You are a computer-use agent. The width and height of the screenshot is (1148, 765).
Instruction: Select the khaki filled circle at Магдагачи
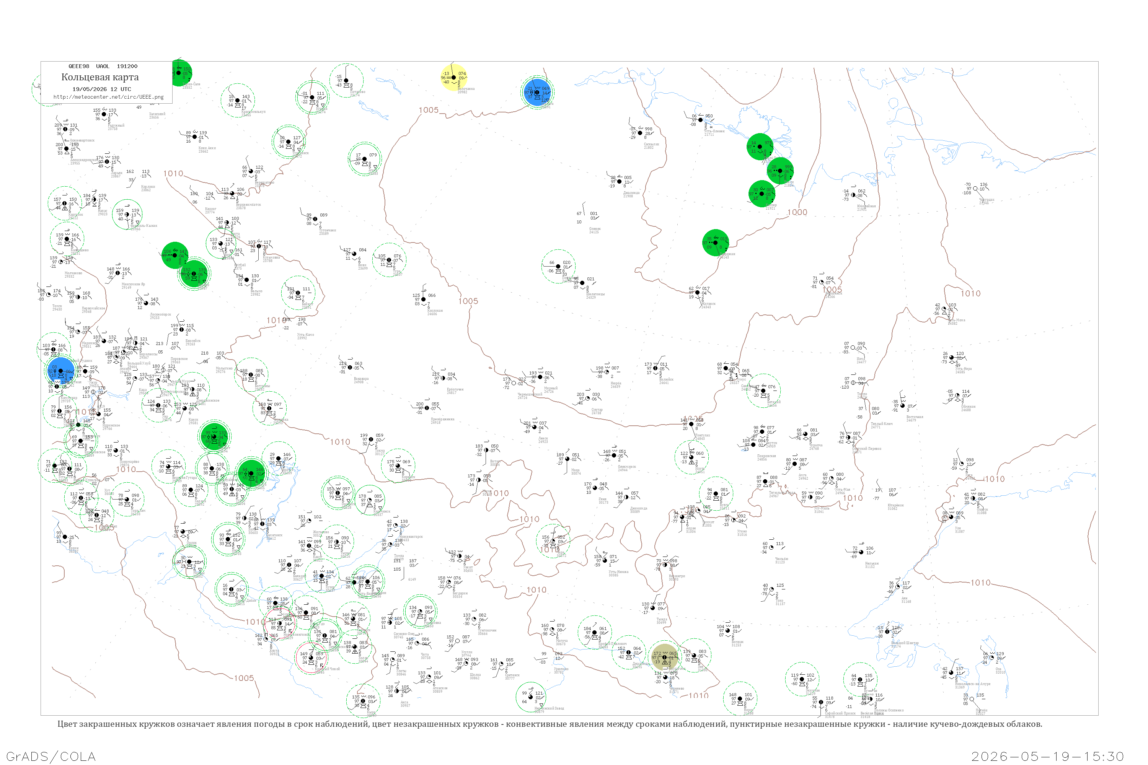[665, 658]
